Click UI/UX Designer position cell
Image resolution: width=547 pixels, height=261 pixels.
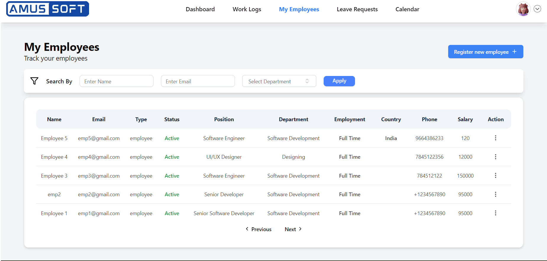pyautogui.click(x=224, y=157)
